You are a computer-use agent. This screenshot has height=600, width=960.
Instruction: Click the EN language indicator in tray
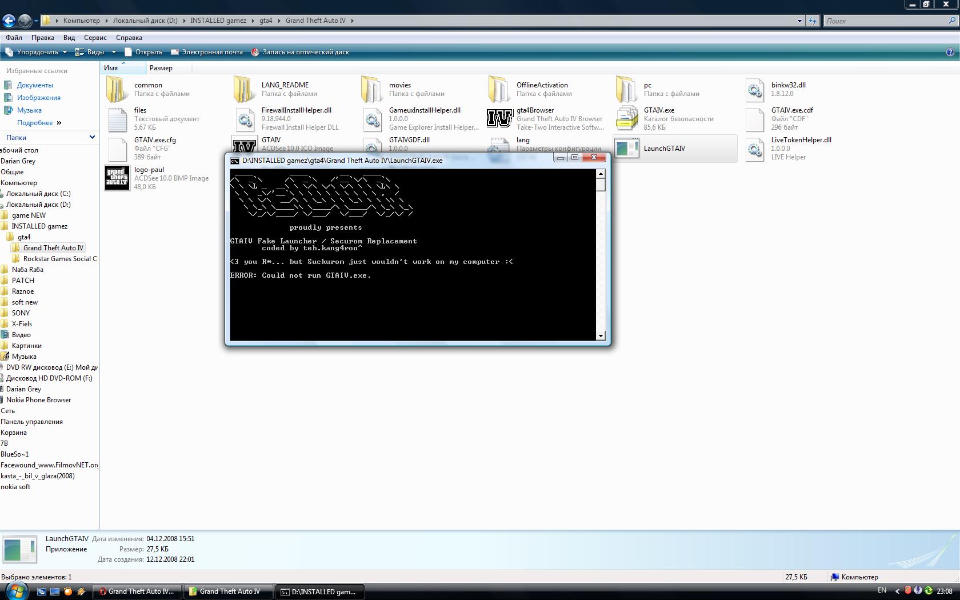point(882,591)
